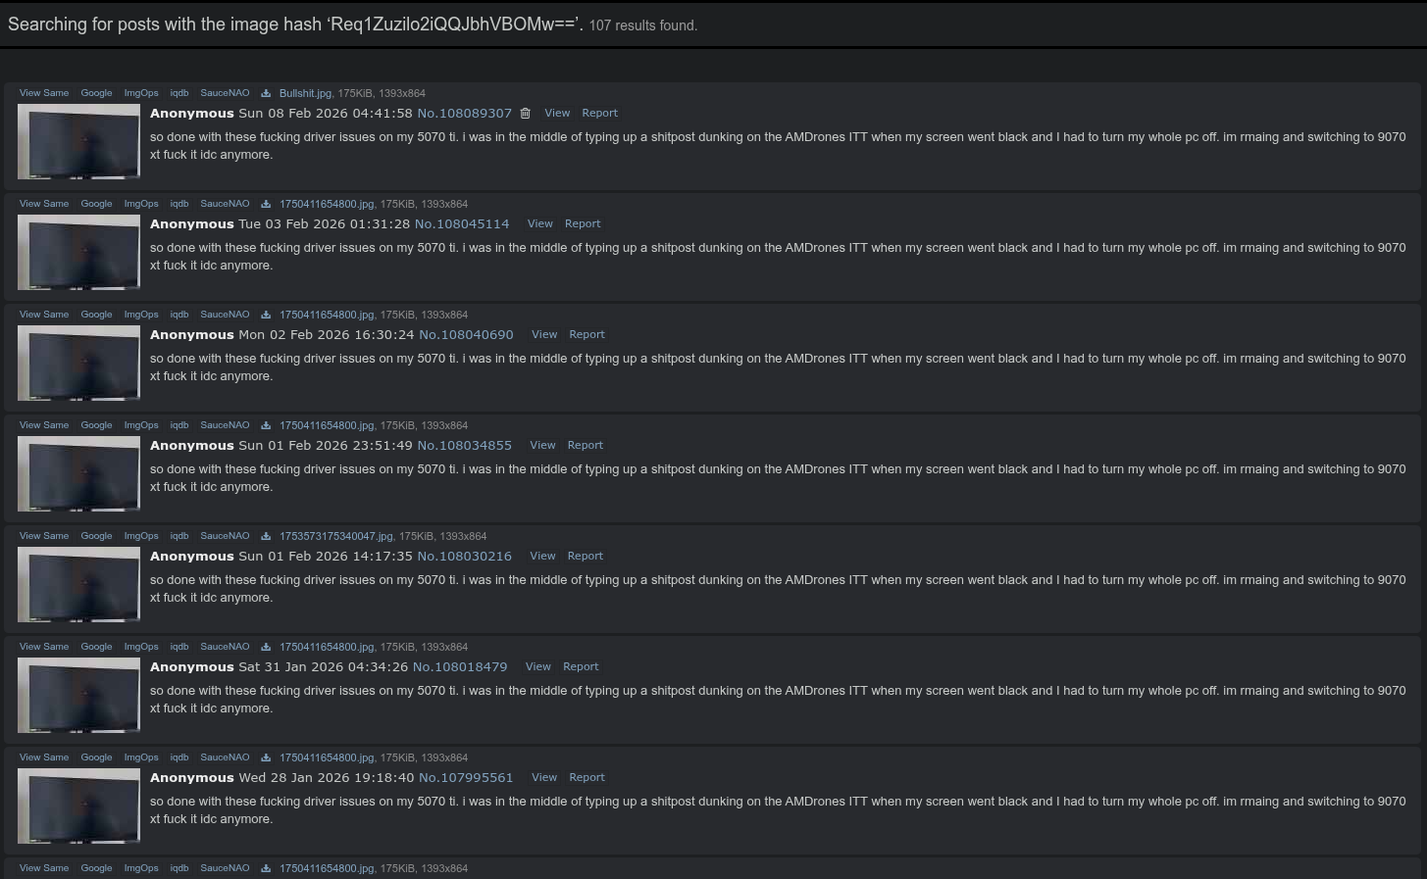1427x879 pixels.
Task: Go to post number No.107995561
Action: coord(466,778)
